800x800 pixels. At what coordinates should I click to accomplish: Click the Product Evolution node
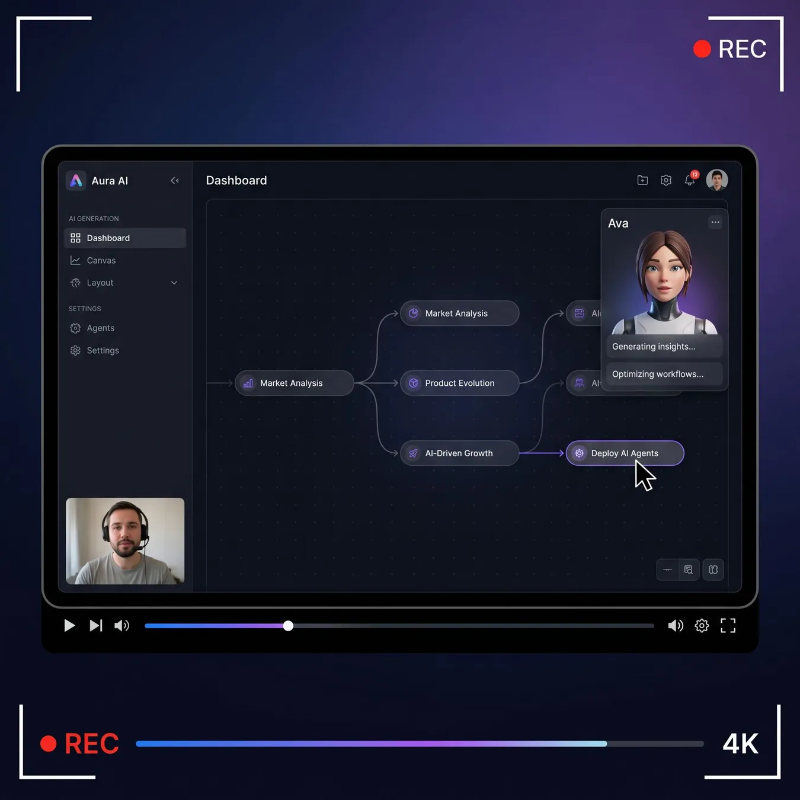point(459,383)
